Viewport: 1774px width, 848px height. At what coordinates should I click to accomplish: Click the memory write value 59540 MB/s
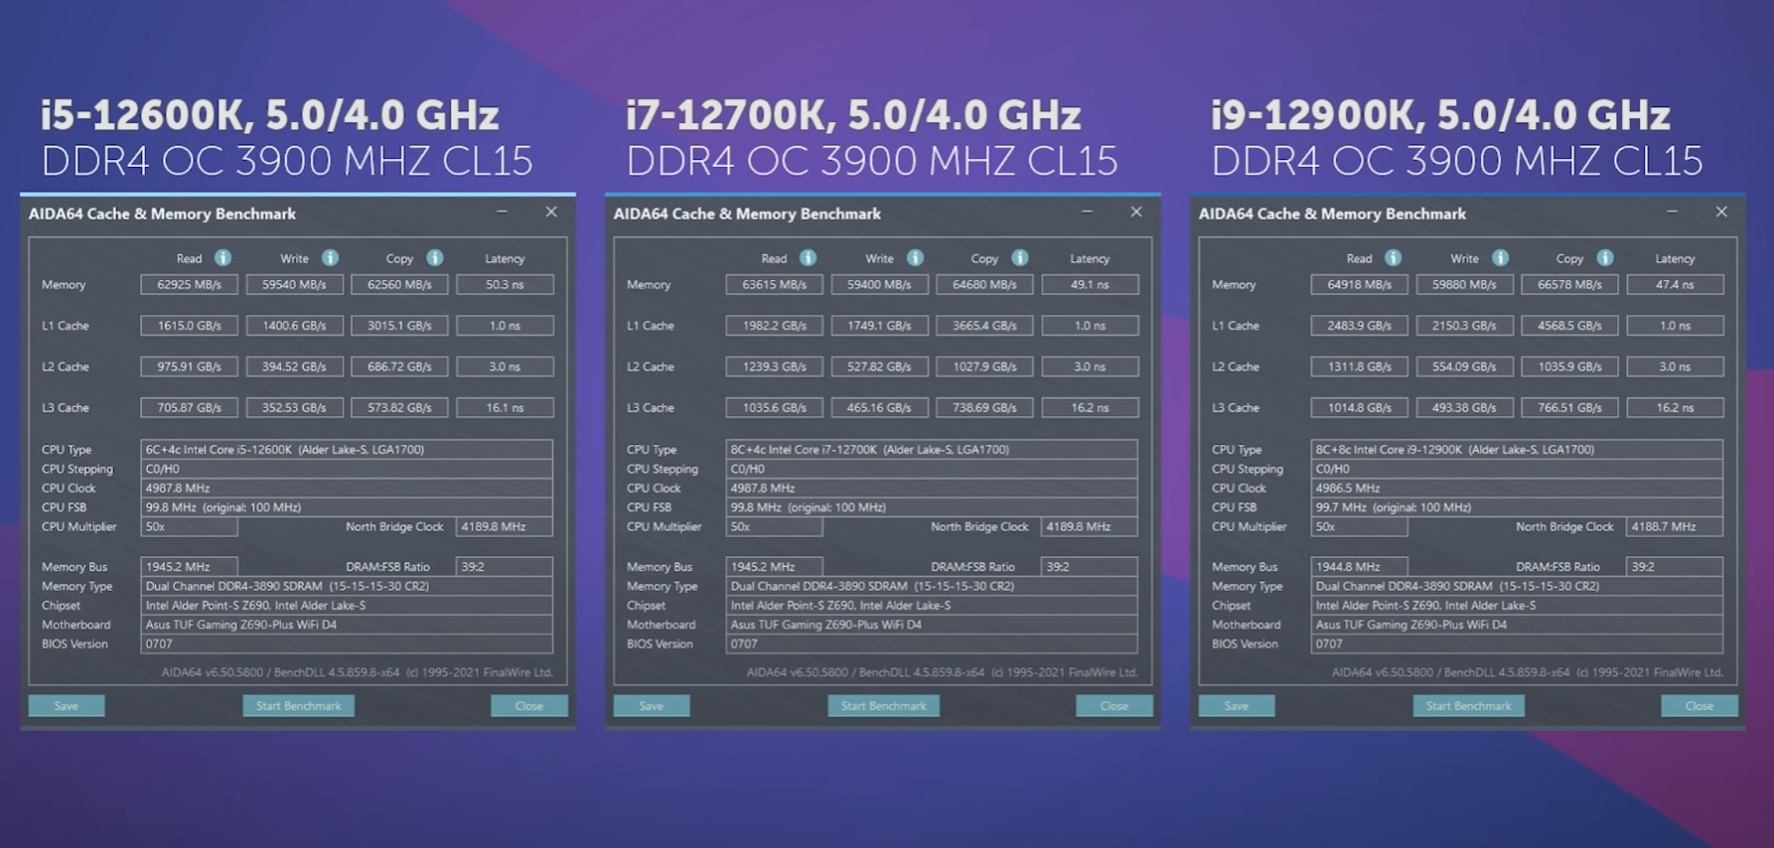tap(294, 285)
